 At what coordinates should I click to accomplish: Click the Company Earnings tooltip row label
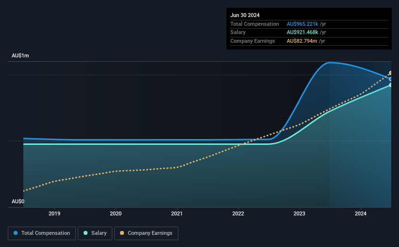(252, 41)
